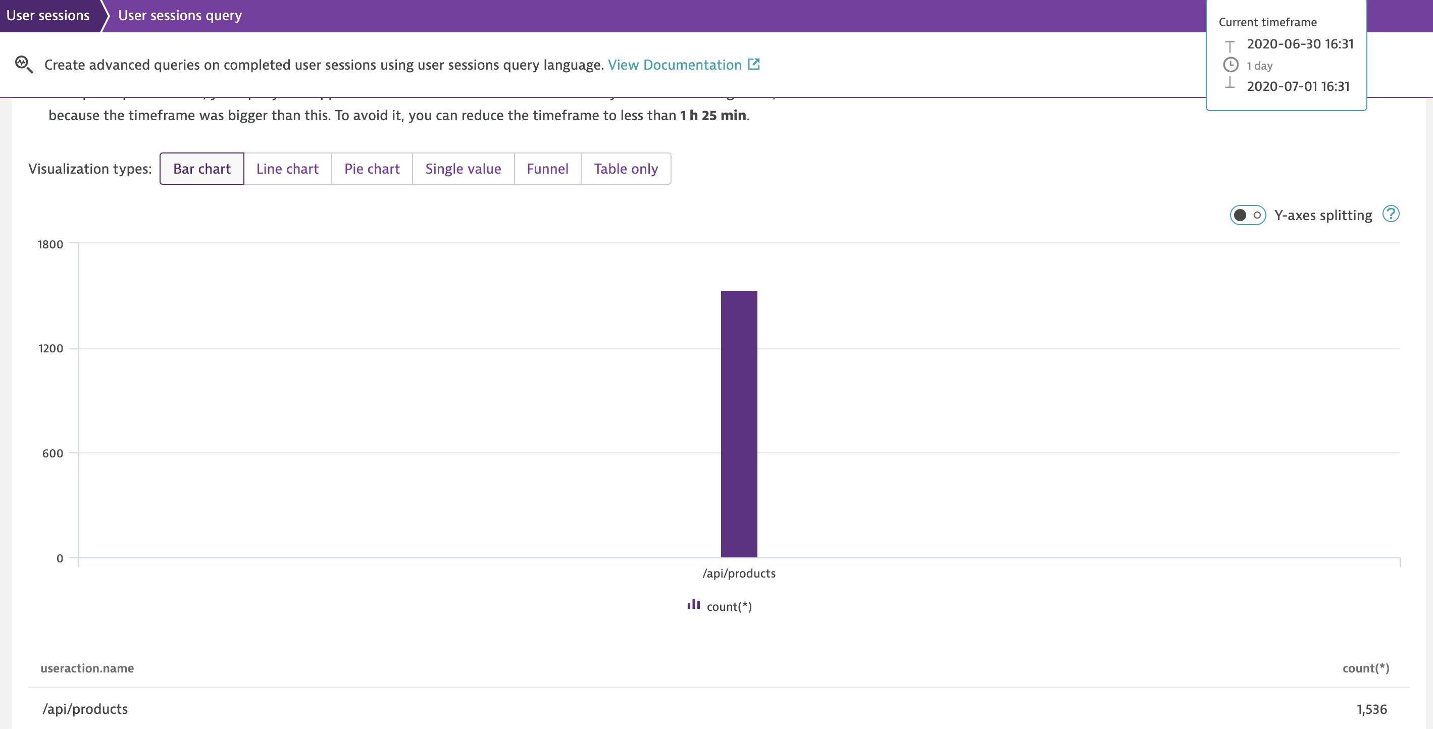Click the User sessions query breadcrumb
The width and height of the screenshot is (1433, 729).
pyautogui.click(x=180, y=16)
